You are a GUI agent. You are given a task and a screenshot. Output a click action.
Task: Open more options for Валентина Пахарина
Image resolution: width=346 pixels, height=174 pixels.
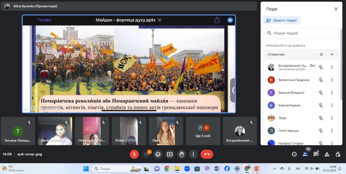point(332,80)
